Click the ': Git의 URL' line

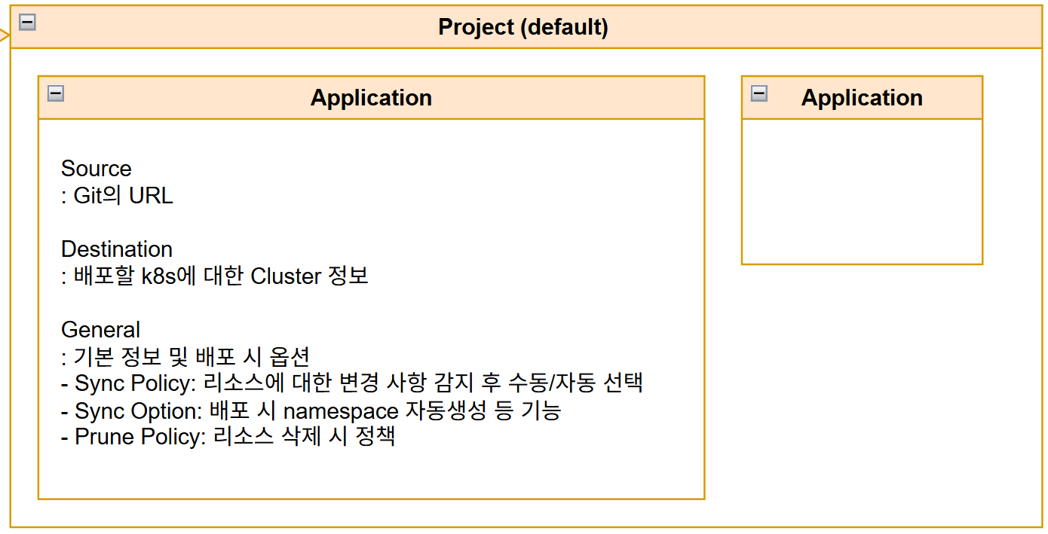pos(117,196)
